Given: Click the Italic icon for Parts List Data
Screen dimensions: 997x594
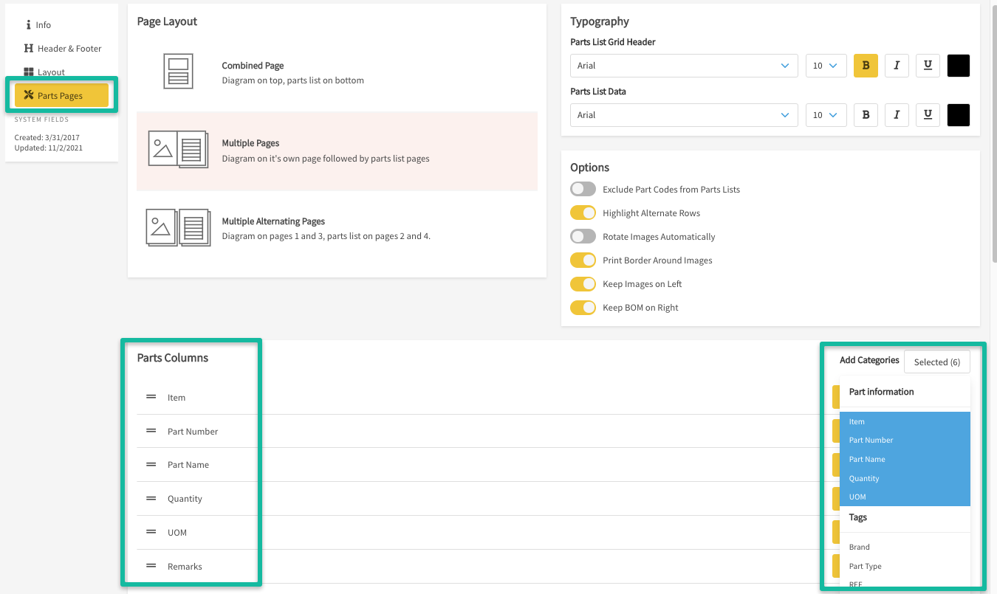Looking at the screenshot, I should coord(897,115).
